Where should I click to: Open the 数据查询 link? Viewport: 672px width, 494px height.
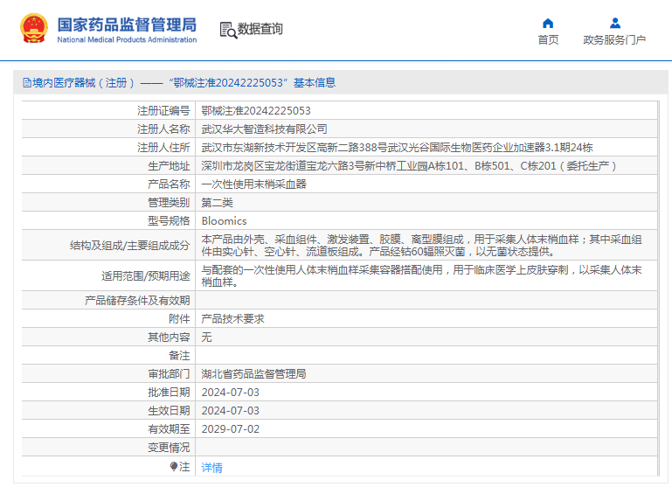(x=260, y=29)
